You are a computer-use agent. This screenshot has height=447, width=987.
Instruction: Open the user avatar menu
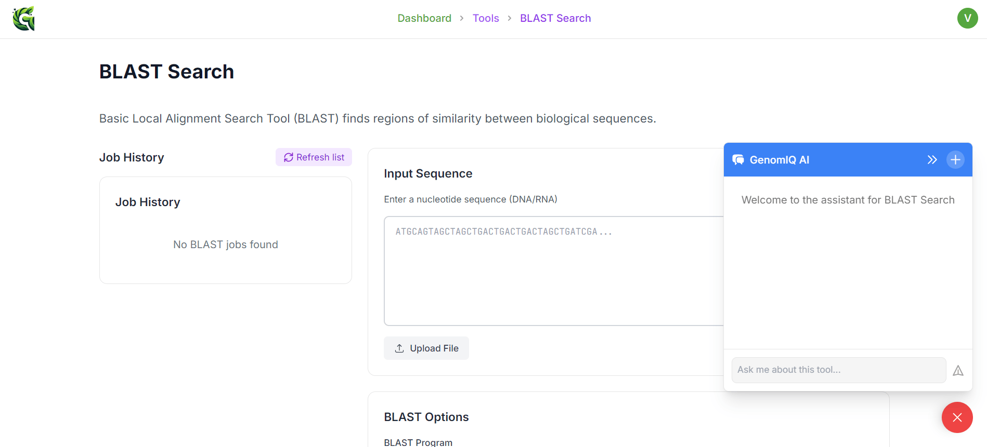click(967, 18)
